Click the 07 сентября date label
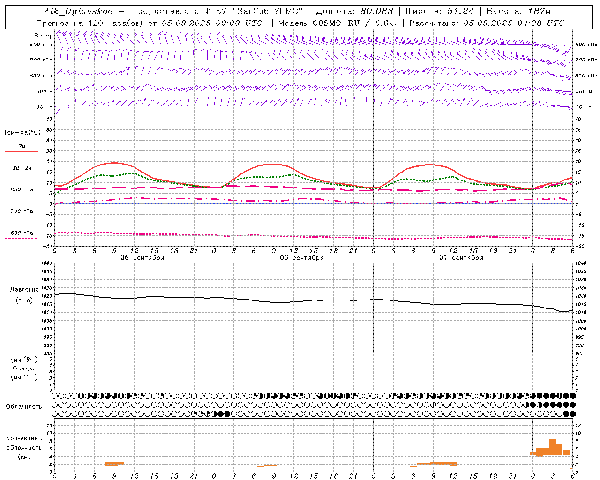 tap(461, 258)
